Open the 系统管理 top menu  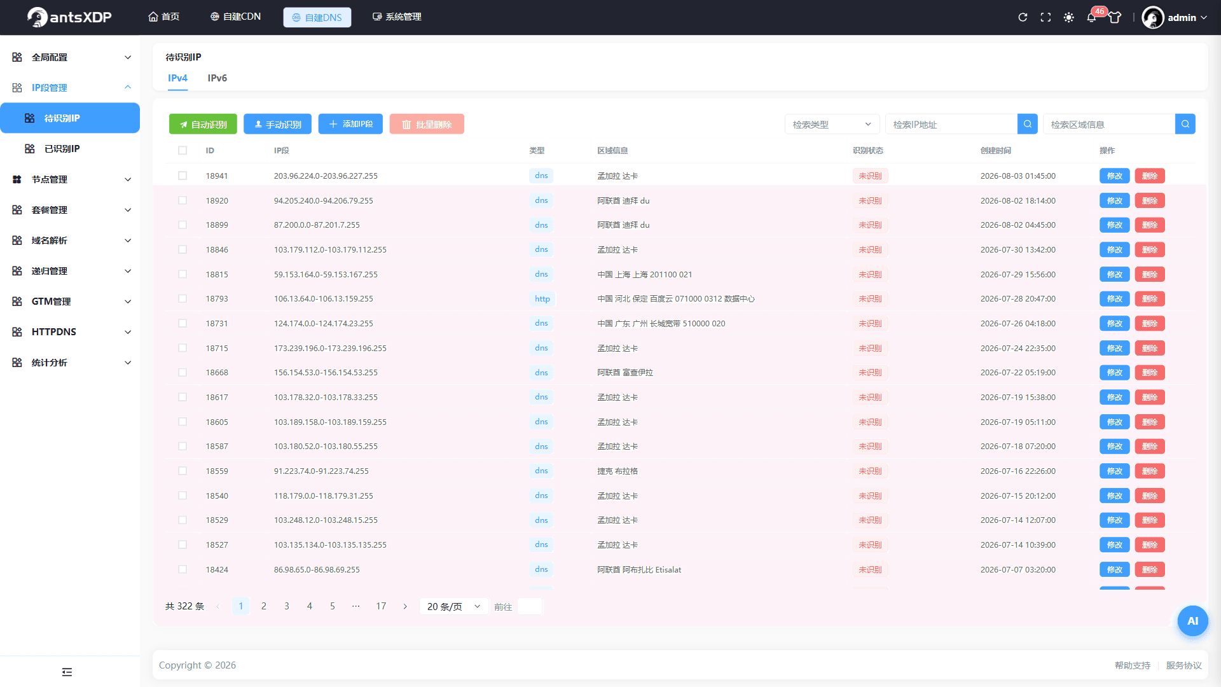pos(397,17)
